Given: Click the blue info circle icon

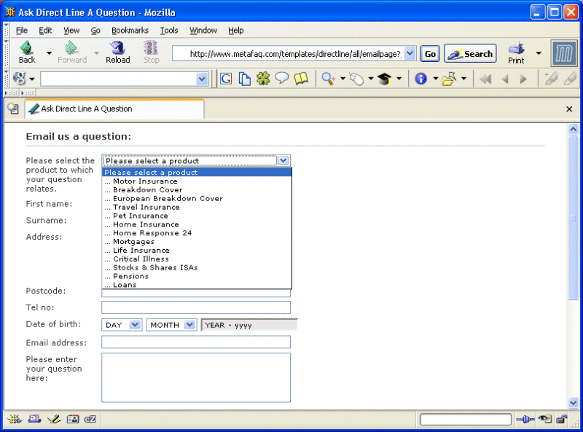Looking at the screenshot, I should (x=420, y=79).
